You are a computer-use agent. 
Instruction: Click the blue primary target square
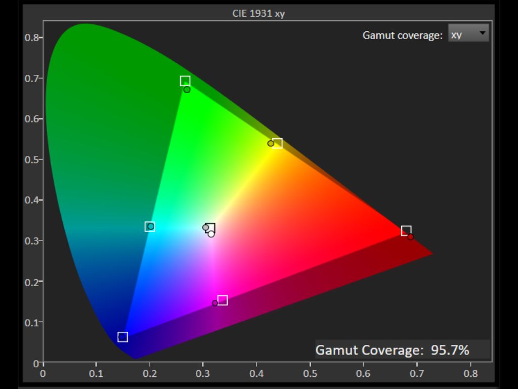click(122, 337)
